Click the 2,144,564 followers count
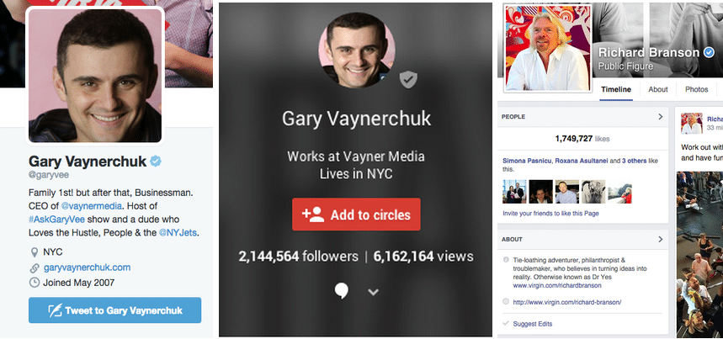The width and height of the screenshot is (723, 339). [298, 256]
